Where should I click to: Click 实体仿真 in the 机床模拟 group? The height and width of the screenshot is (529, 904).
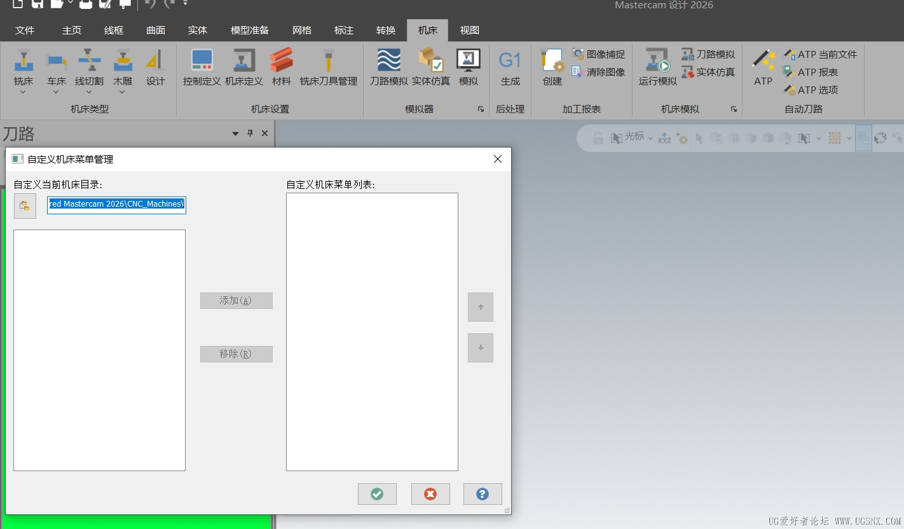[708, 72]
